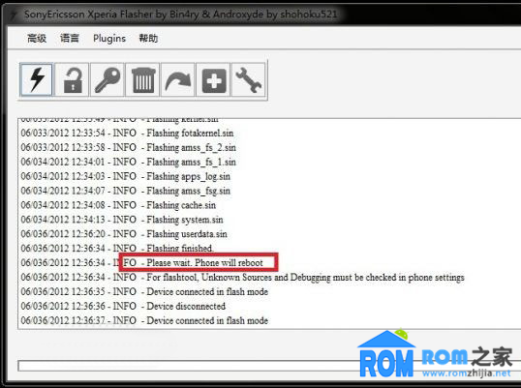
Task: Select log line 'Flashing amss_fs_2.sin'
Action: pyautogui.click(x=128, y=147)
